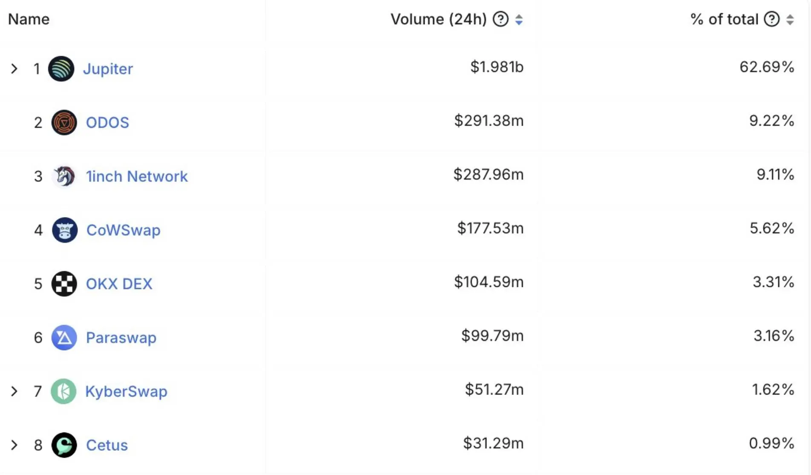Click the 1inch Network unicorn icon
Viewport: 811px width, 475px height.
[x=64, y=176]
